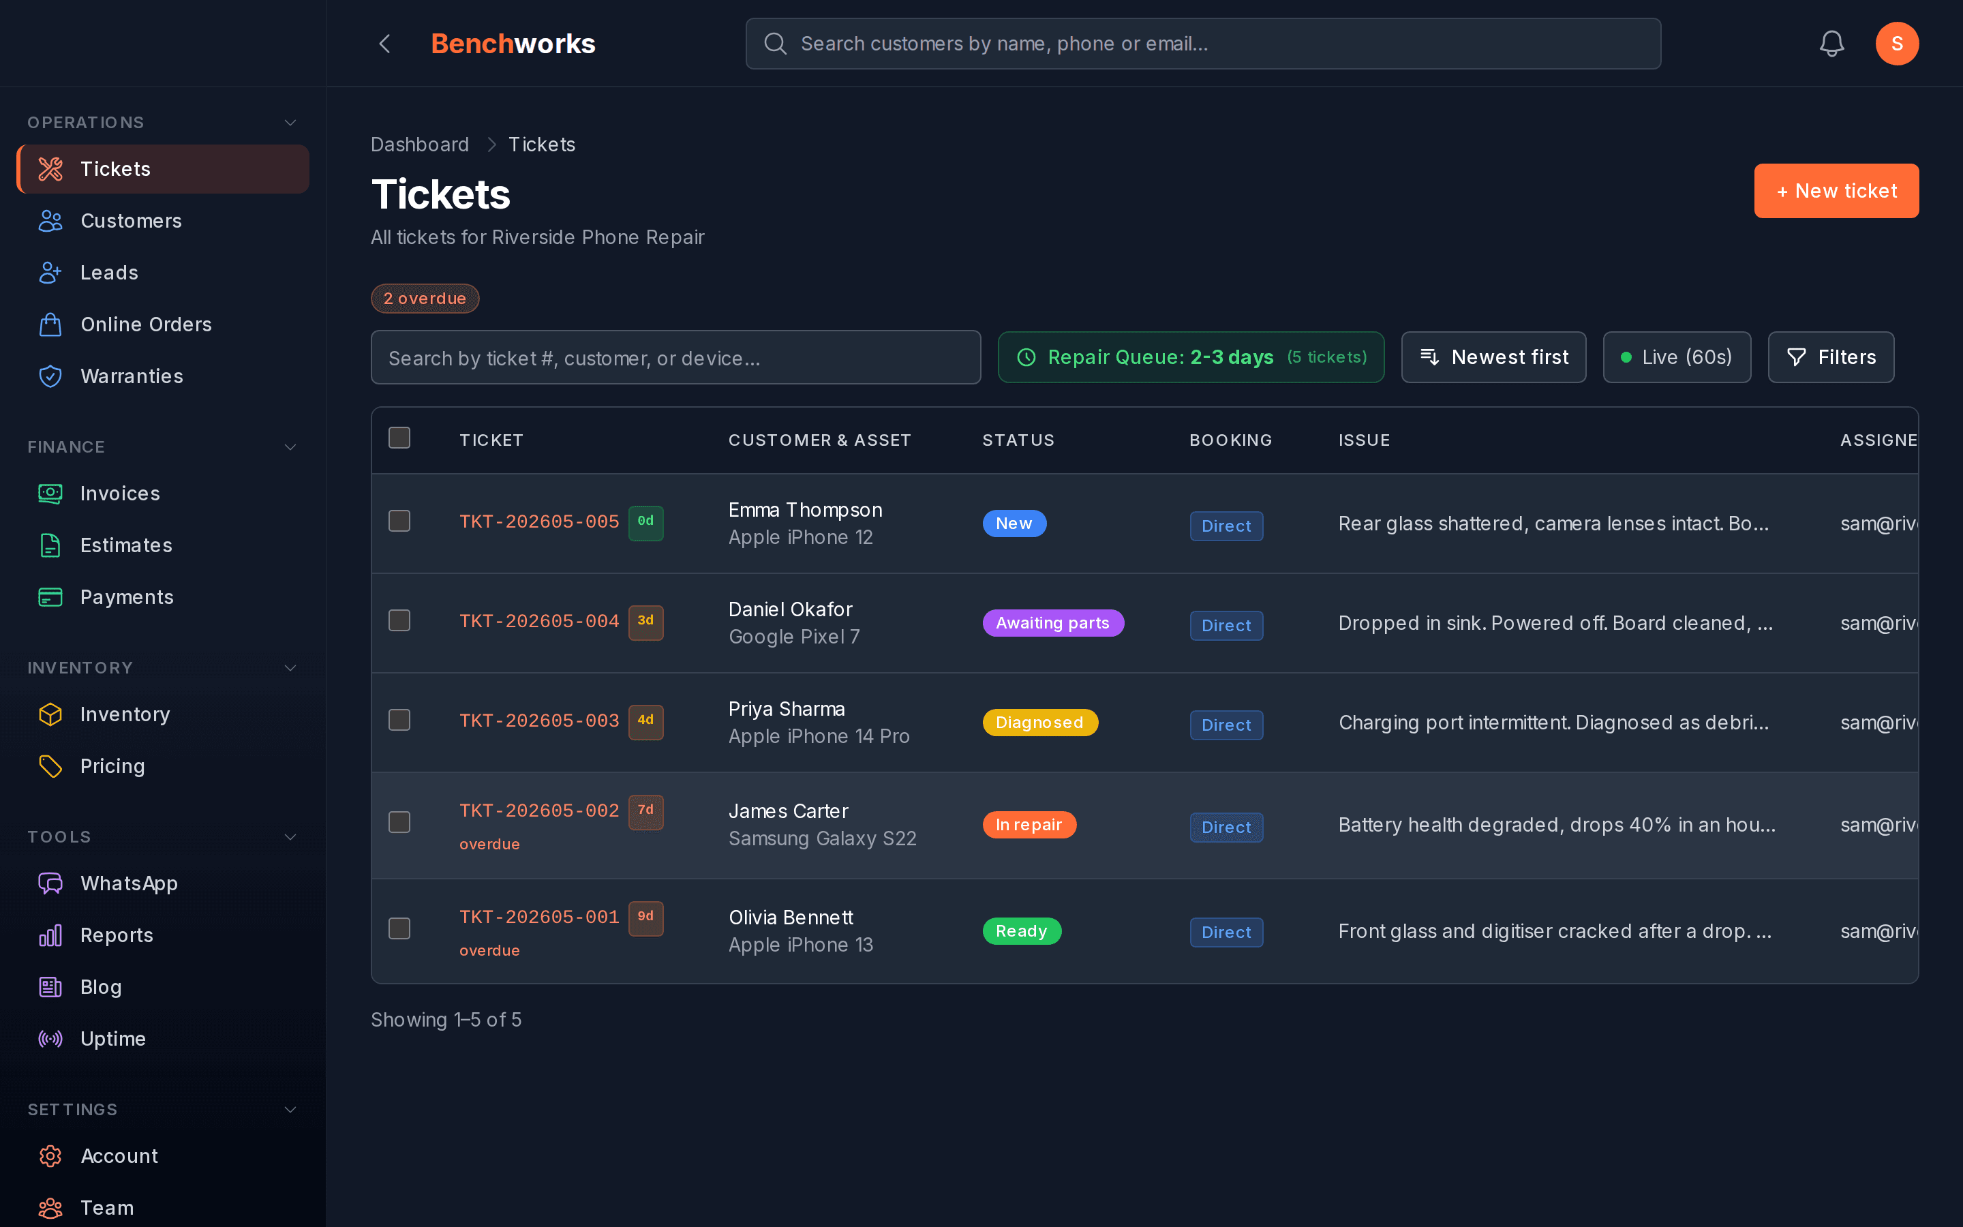
Task: Click the New status pill for Emma Thompson
Action: coord(1015,524)
